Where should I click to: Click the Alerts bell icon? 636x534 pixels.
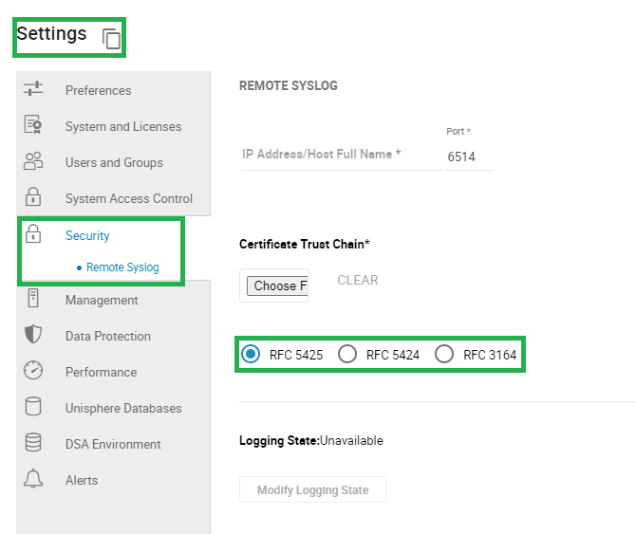click(x=33, y=479)
